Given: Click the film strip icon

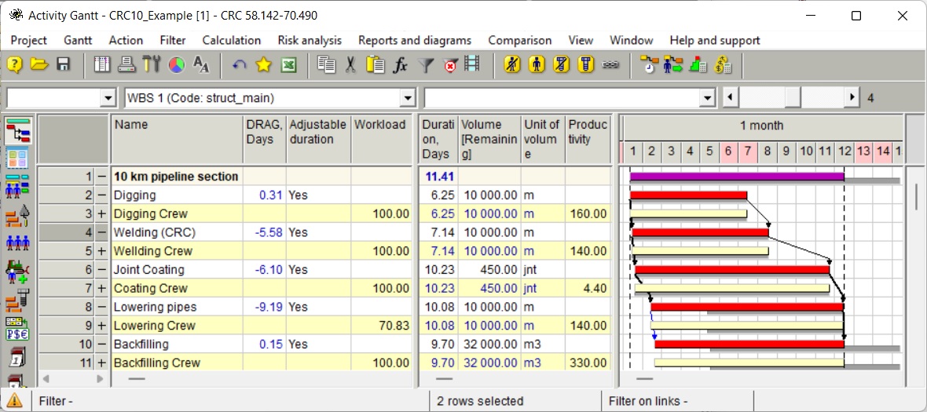Looking at the screenshot, I should (472, 64).
